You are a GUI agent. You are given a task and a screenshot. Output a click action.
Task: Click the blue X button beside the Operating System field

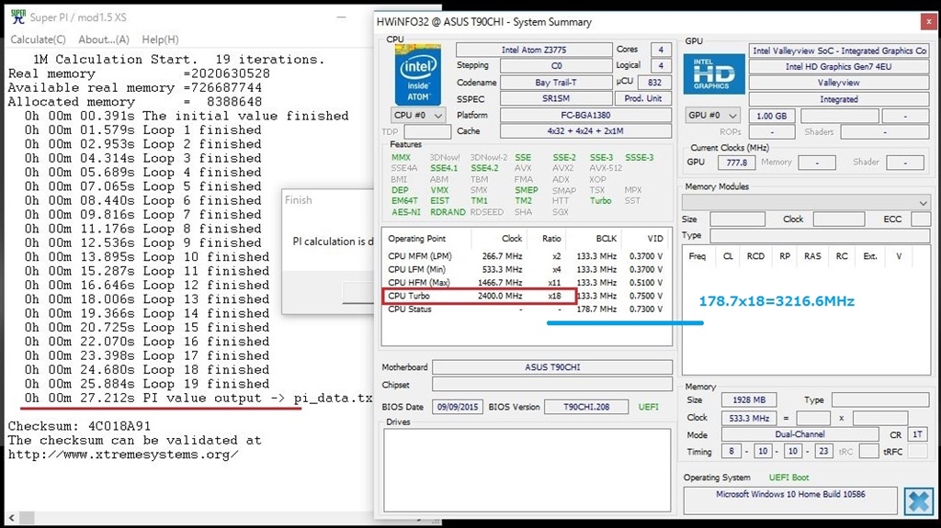(918, 501)
